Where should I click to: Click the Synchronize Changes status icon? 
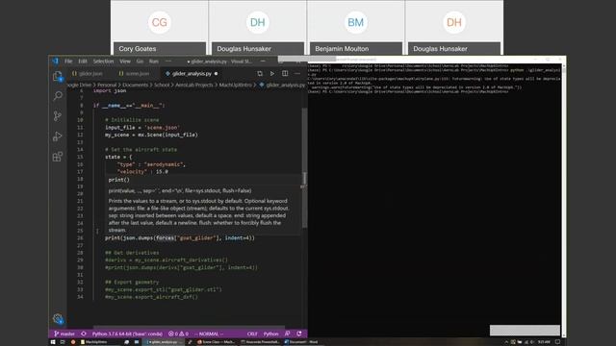pos(84,334)
